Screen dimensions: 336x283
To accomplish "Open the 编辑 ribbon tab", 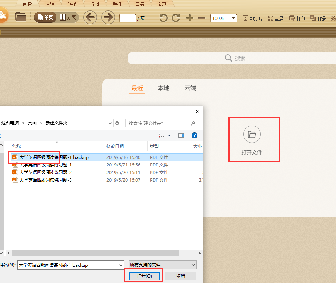I will (95, 4).
